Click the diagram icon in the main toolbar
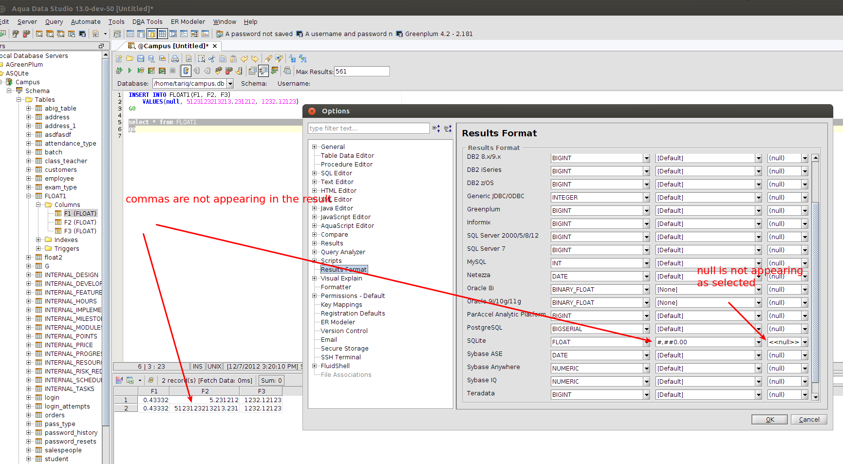The width and height of the screenshot is (843, 464). click(194, 34)
